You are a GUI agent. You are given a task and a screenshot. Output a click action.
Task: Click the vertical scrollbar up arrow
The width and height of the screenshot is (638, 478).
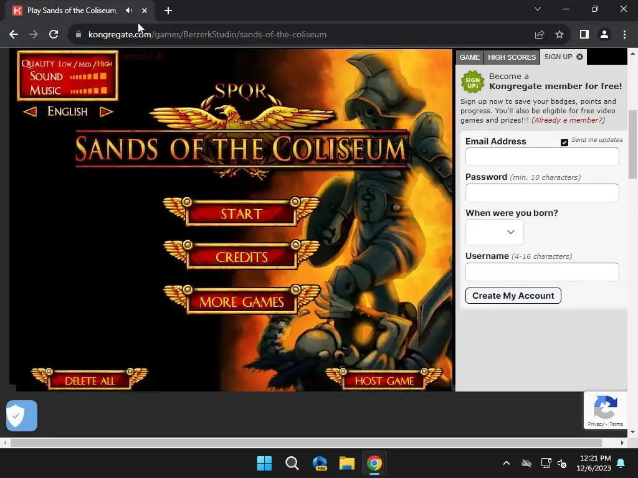tap(632, 54)
